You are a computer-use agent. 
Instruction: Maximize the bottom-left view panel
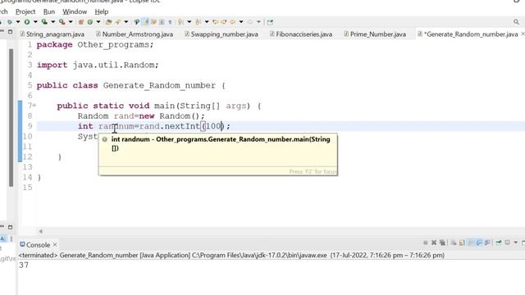[x=11, y=227]
